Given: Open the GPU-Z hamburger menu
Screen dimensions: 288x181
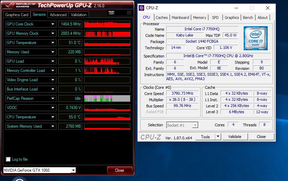Looking at the screenshot, I should point(129,13).
